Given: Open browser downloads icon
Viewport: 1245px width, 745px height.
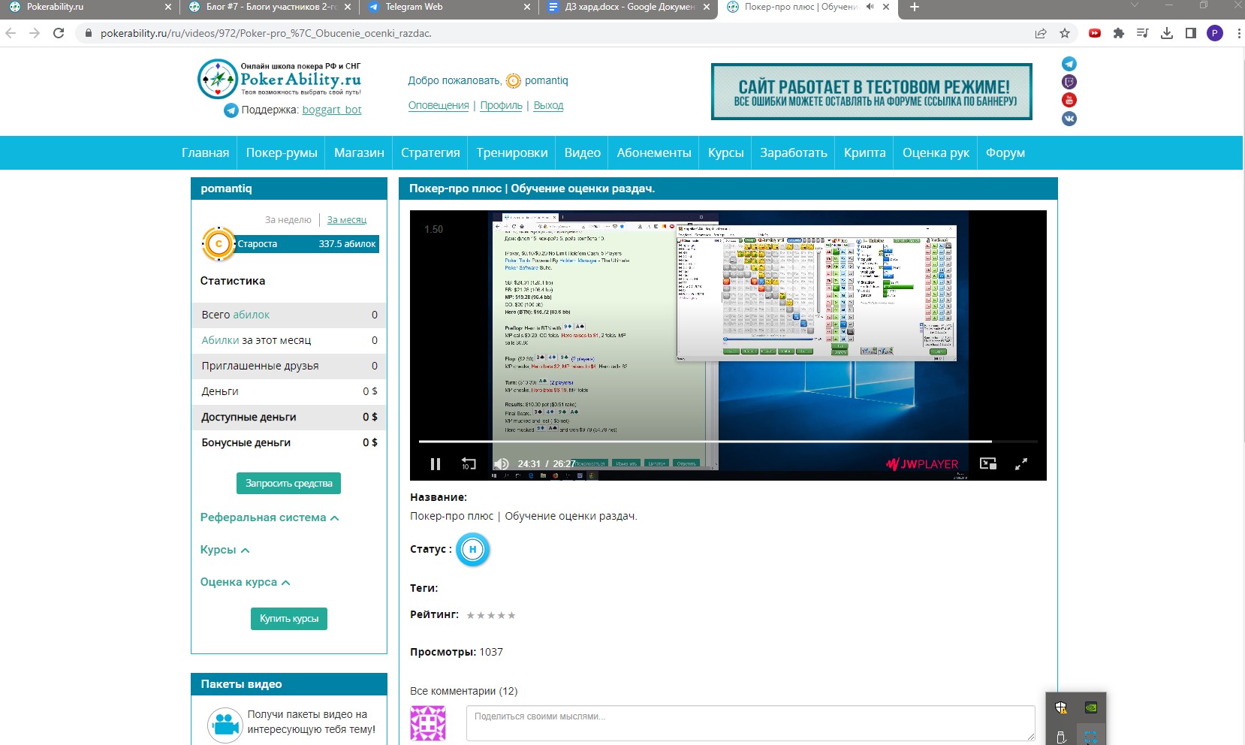Looking at the screenshot, I should [x=1167, y=33].
